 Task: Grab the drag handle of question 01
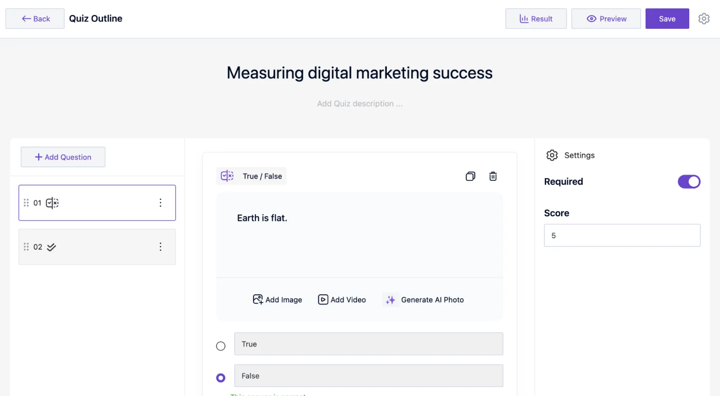pos(27,202)
